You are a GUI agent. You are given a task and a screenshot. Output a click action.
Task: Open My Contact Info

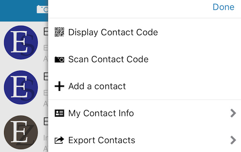[145, 113]
